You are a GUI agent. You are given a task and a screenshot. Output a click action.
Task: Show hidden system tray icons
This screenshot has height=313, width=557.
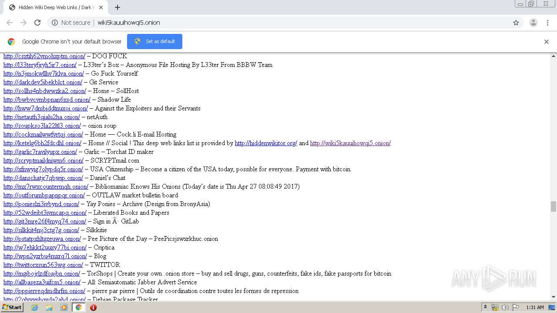click(485, 307)
